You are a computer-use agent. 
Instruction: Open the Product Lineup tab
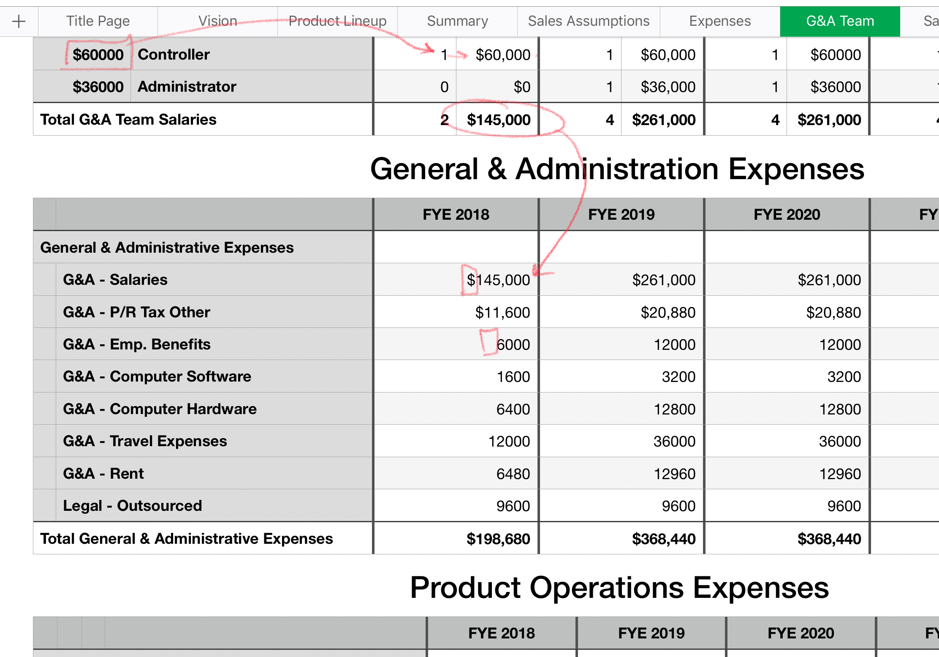(337, 21)
